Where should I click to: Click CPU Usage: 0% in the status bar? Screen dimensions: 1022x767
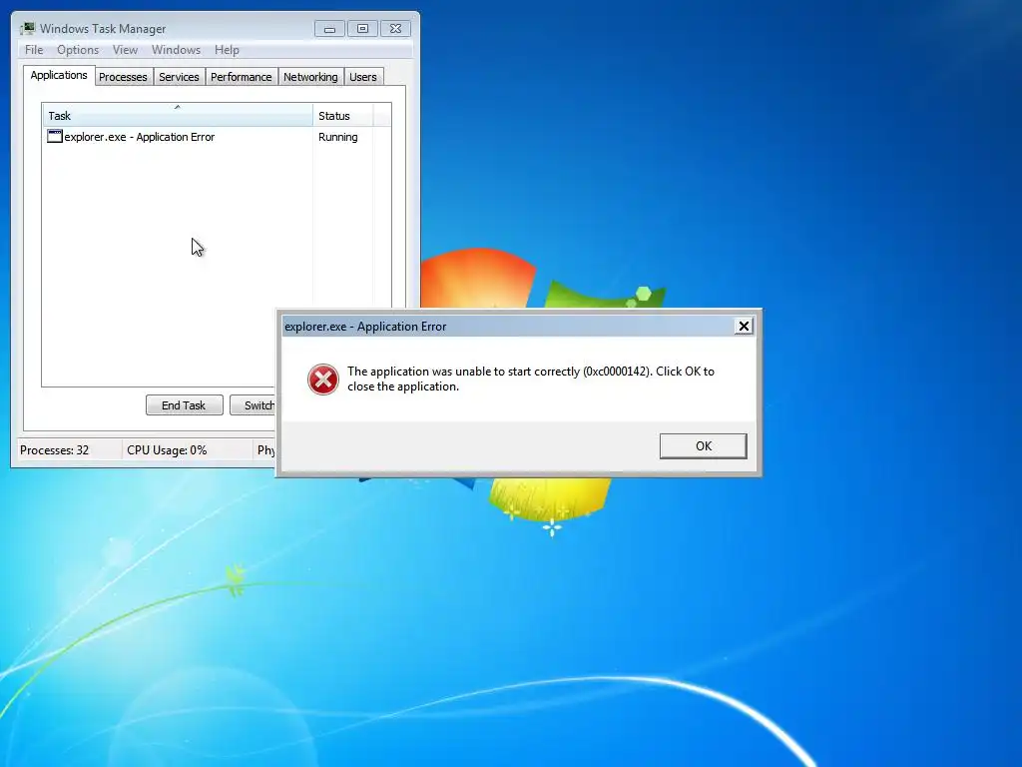coord(167,450)
